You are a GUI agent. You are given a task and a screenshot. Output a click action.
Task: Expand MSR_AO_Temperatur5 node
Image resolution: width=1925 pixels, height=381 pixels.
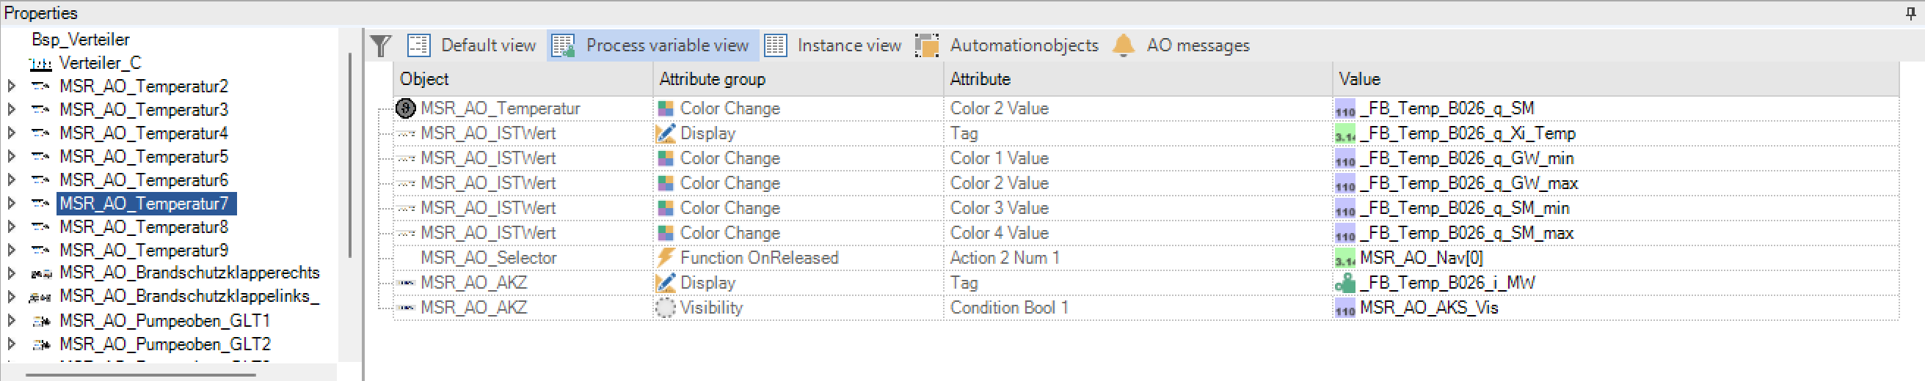pyautogui.click(x=11, y=157)
